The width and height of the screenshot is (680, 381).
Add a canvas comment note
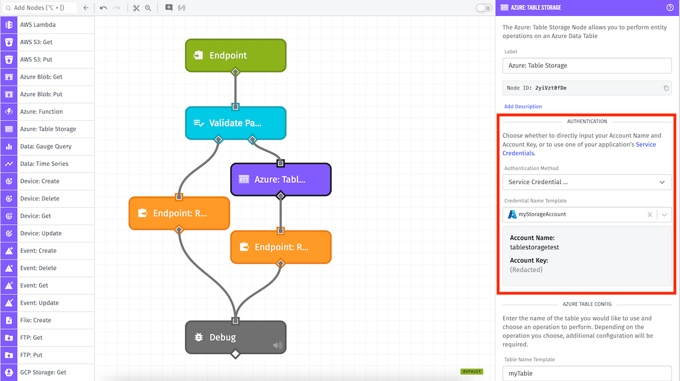169,8
